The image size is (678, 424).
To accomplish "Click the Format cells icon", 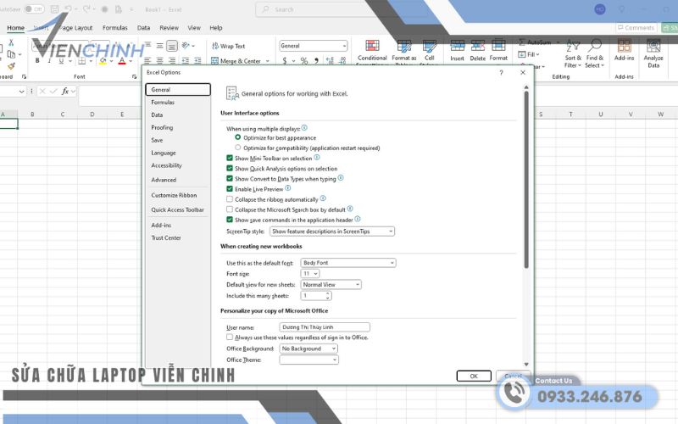I will tap(498, 46).
